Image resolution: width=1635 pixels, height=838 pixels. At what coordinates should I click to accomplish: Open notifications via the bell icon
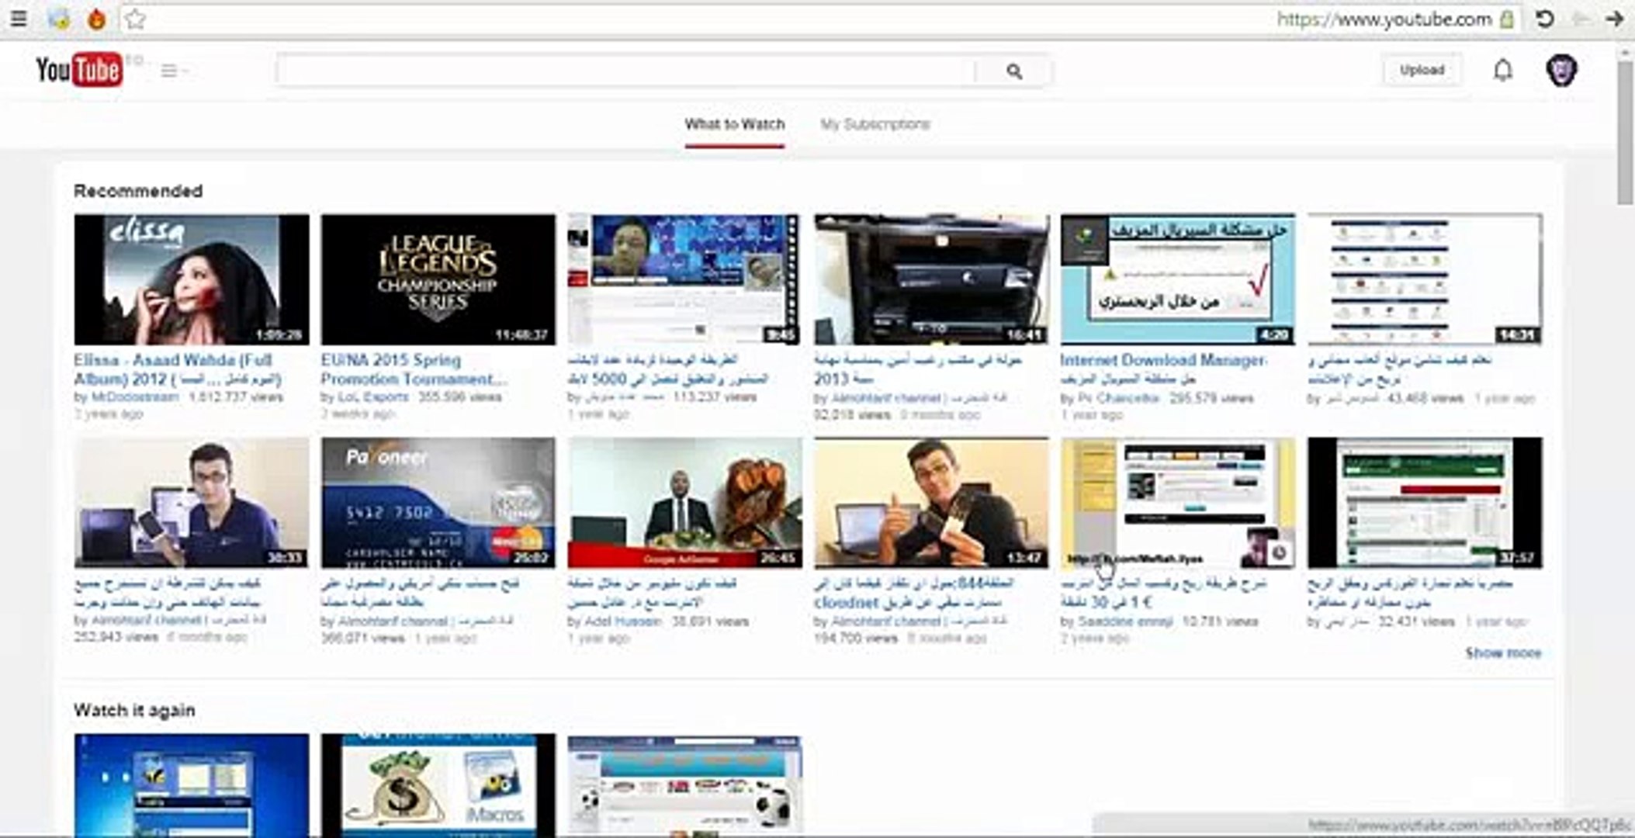1501,70
